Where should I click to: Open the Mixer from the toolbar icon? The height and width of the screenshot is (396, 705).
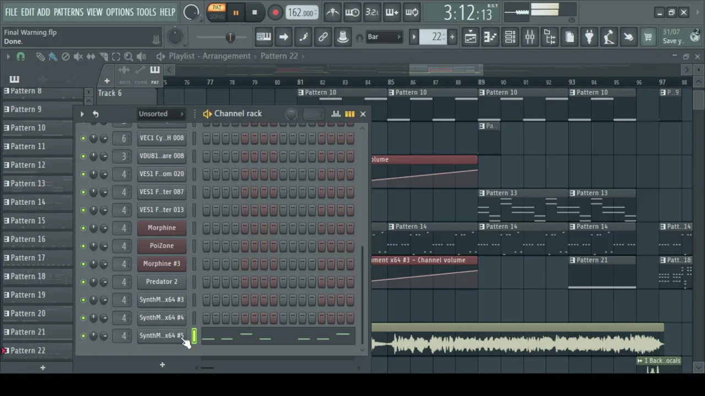coord(530,37)
